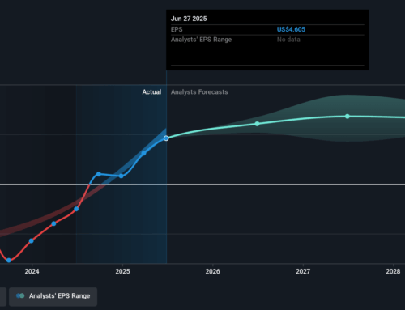Click the legend color dots icon
This screenshot has width=405, height=310.
pyautogui.click(x=20, y=296)
